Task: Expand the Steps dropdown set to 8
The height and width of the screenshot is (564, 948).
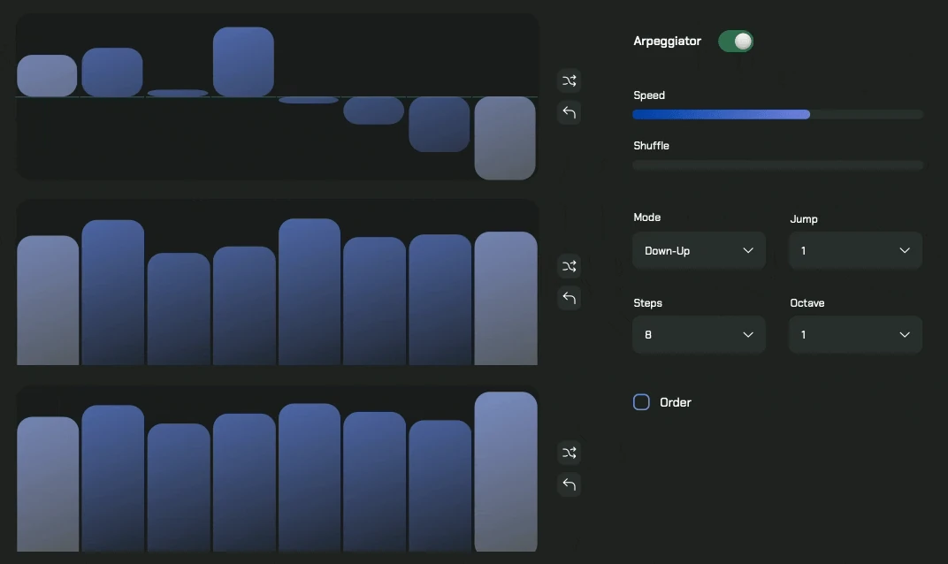Action: 699,334
